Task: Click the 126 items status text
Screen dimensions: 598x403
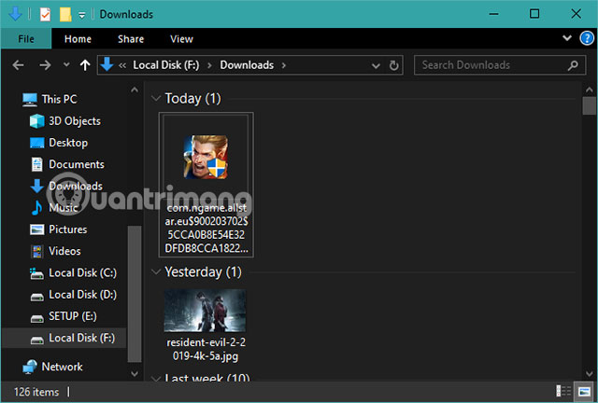Action: pos(36,392)
